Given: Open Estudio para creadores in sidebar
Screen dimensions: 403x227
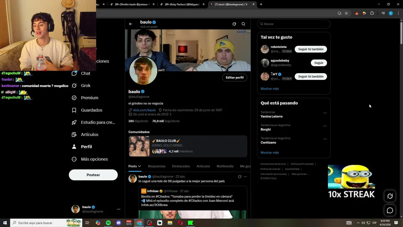Looking at the screenshot, I should 94,122.
